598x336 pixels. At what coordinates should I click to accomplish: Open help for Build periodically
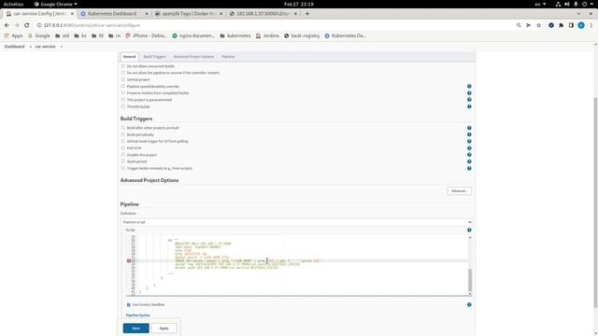click(469, 134)
